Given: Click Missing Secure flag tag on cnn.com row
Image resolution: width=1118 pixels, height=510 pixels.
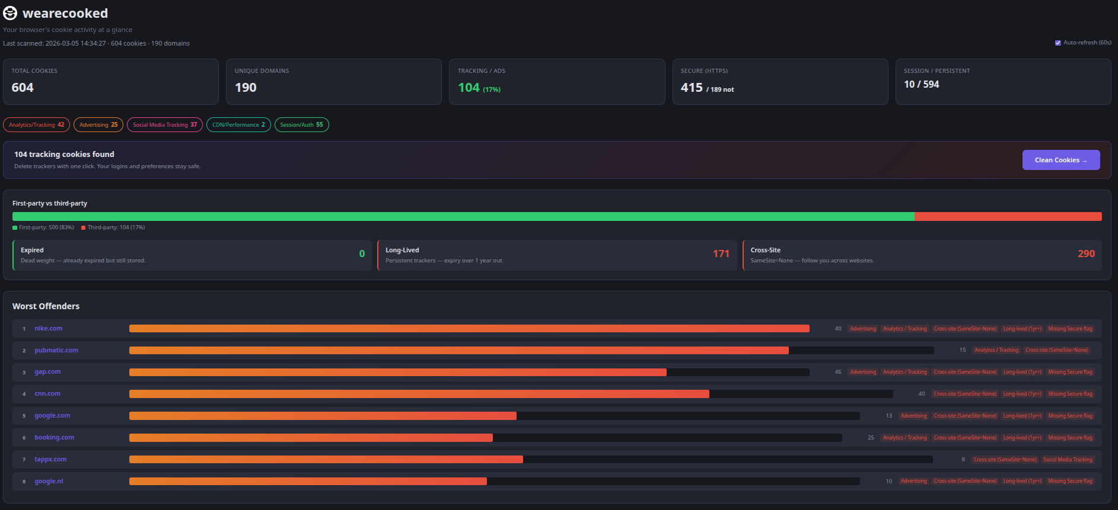Looking at the screenshot, I should tap(1070, 394).
